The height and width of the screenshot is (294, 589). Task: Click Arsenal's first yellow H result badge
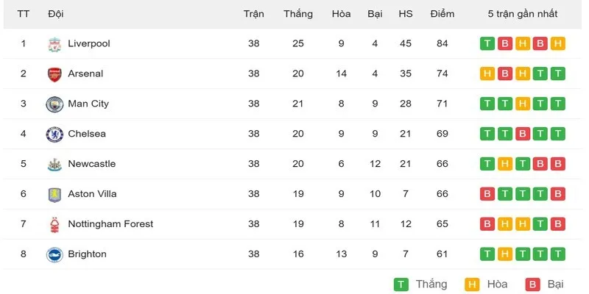pos(487,73)
